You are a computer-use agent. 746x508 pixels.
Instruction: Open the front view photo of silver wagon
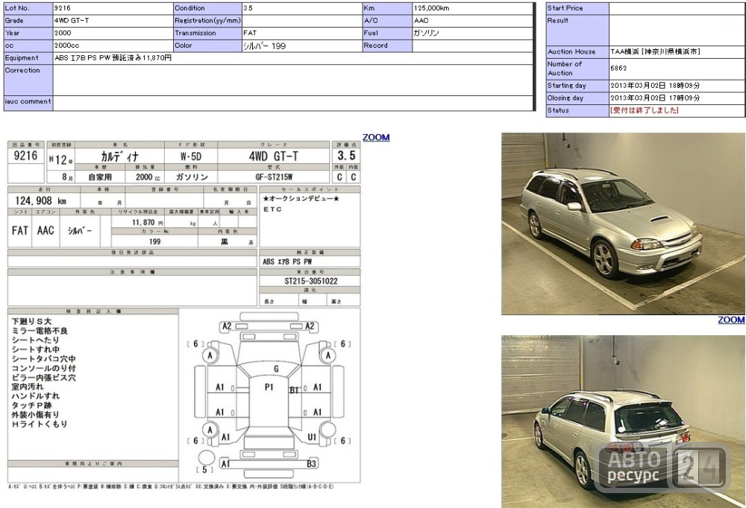click(623, 223)
